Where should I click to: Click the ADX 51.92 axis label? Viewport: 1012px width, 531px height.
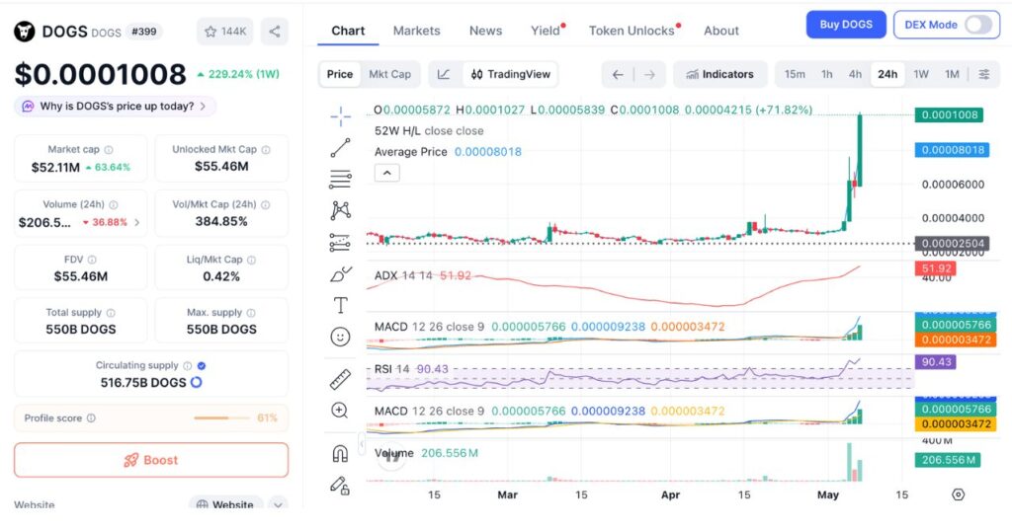(x=936, y=268)
